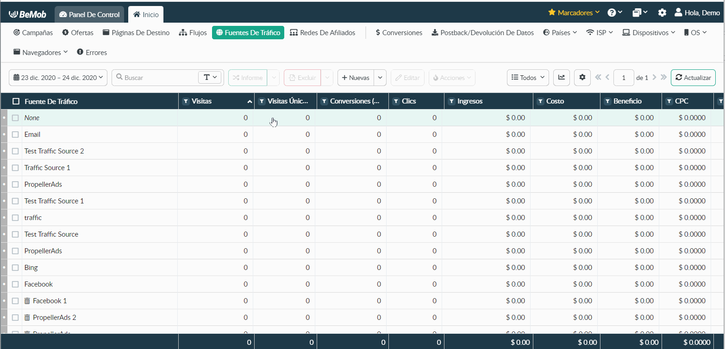
Task: Click the Actualizar refresh button
Action: [693, 78]
